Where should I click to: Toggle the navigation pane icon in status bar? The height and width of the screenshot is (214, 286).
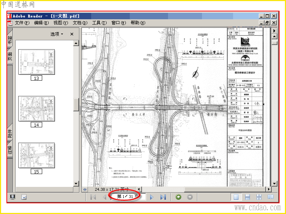(13, 197)
